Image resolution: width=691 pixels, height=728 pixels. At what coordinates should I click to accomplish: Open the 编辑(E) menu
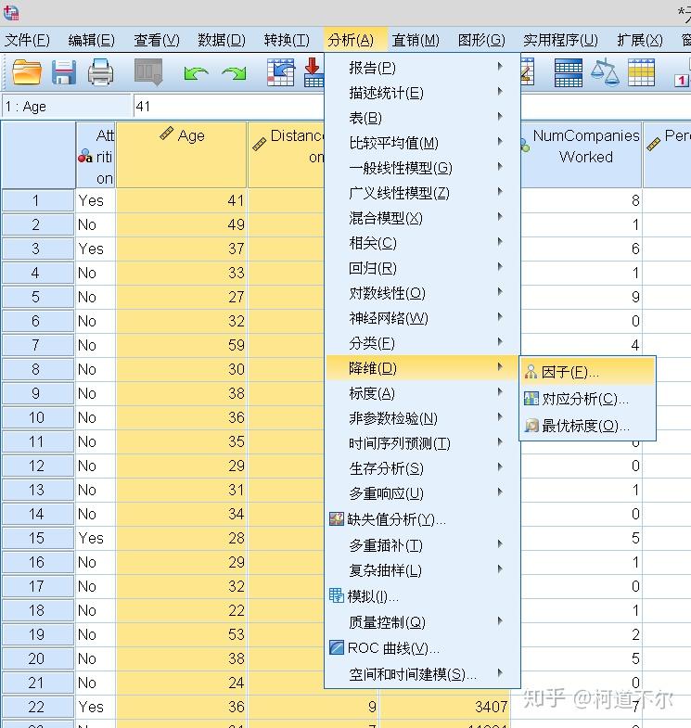[91, 41]
